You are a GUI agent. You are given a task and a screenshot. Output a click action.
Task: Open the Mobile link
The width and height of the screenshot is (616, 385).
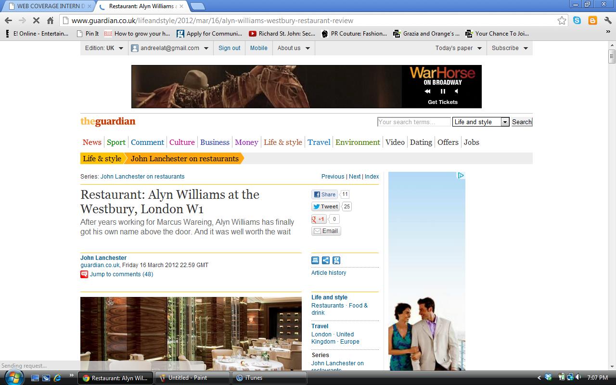coord(259,48)
